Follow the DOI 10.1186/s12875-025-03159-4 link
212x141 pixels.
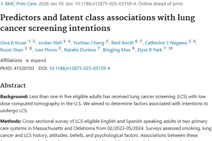(x=79, y=68)
